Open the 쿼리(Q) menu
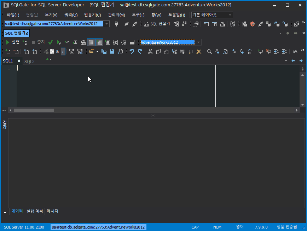The height and width of the screenshot is (231, 307). click(71, 15)
